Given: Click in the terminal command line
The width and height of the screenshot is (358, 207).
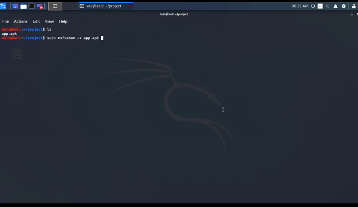Looking at the screenshot, I should [x=102, y=38].
